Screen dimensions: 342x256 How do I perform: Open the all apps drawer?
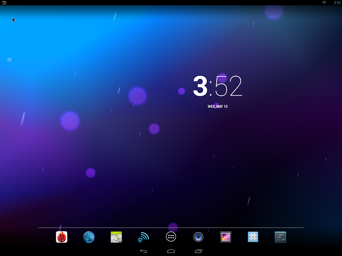point(171,237)
